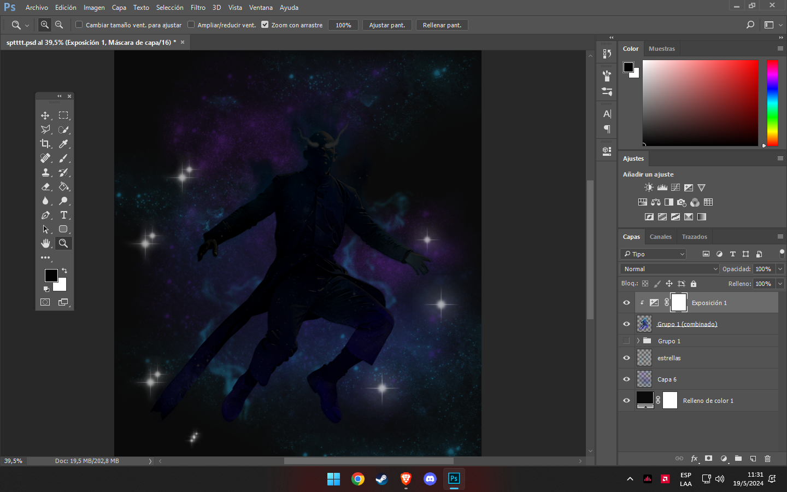Select the Hand tool
The image size is (787, 492).
[x=45, y=243]
